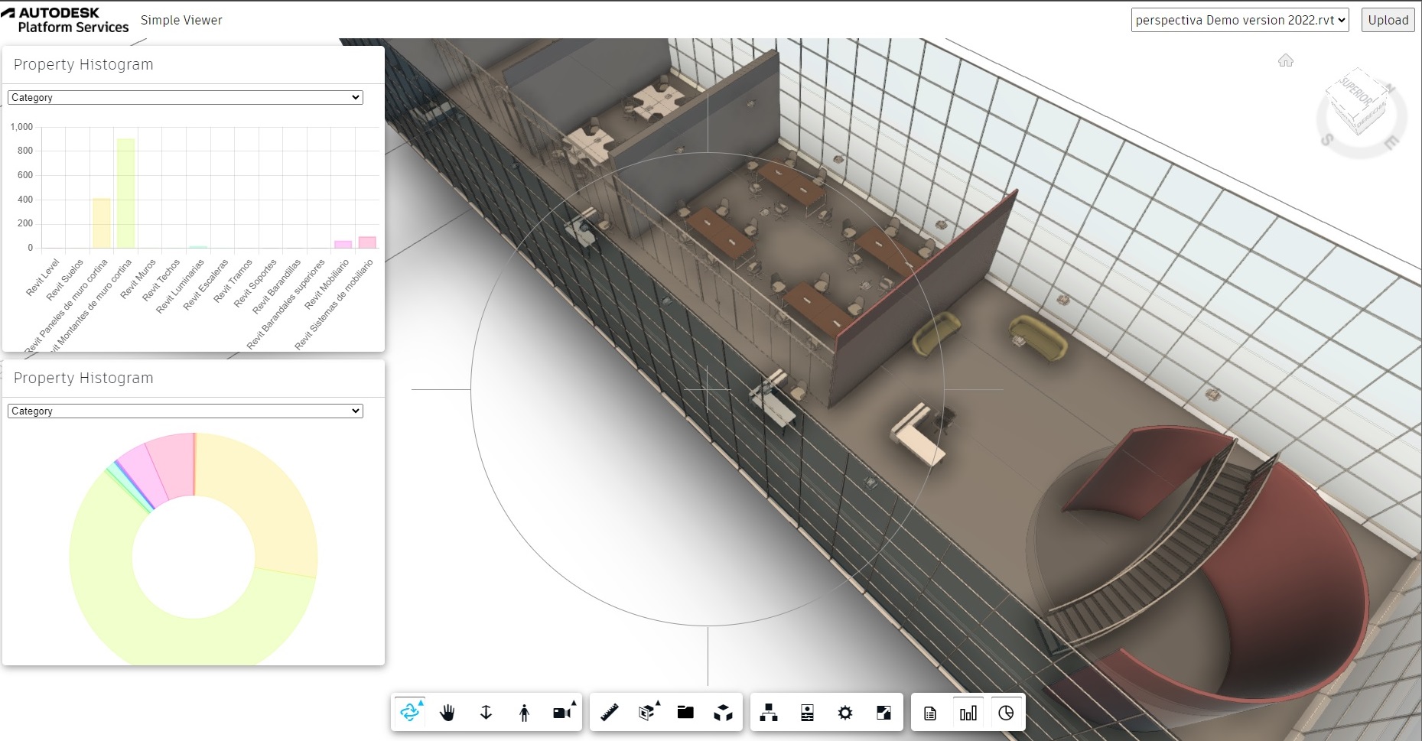Click the Upload button
This screenshot has width=1422, height=741.
click(1388, 20)
